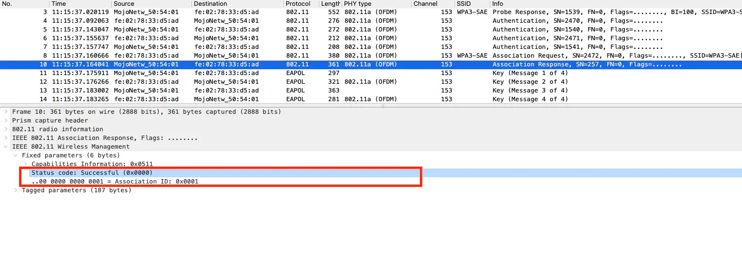Select packet 8, the Association Request
742x276 pixels.
[x=292, y=56]
